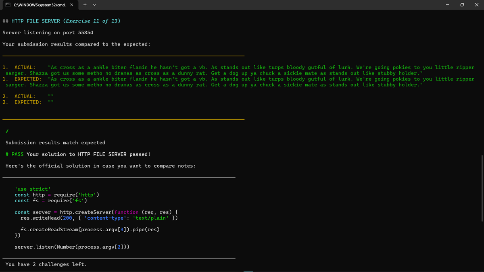Screen dimensions: 484x272
Task: Click '(Exercise 11 of 13)' text
Action: (x=92, y=21)
